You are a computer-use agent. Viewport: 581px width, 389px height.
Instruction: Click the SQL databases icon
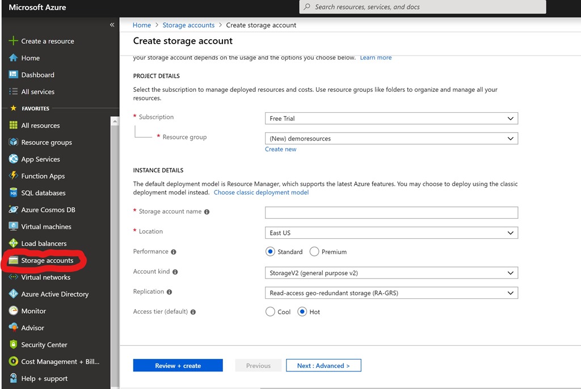(x=14, y=193)
